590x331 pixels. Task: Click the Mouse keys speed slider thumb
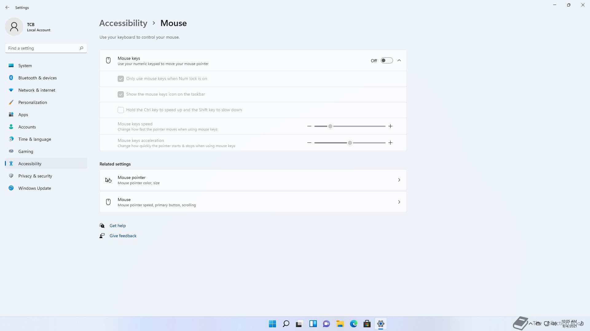point(330,126)
